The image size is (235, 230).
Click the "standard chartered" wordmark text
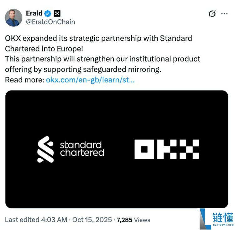(82, 149)
